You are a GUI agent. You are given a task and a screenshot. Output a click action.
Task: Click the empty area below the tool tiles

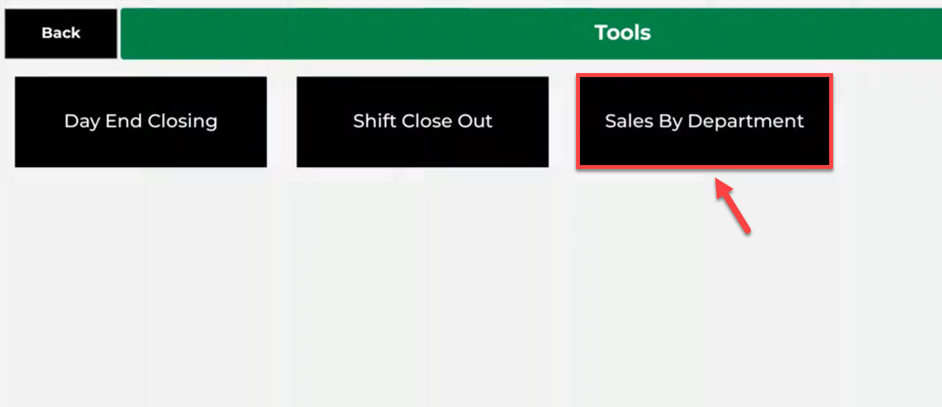(x=391, y=294)
